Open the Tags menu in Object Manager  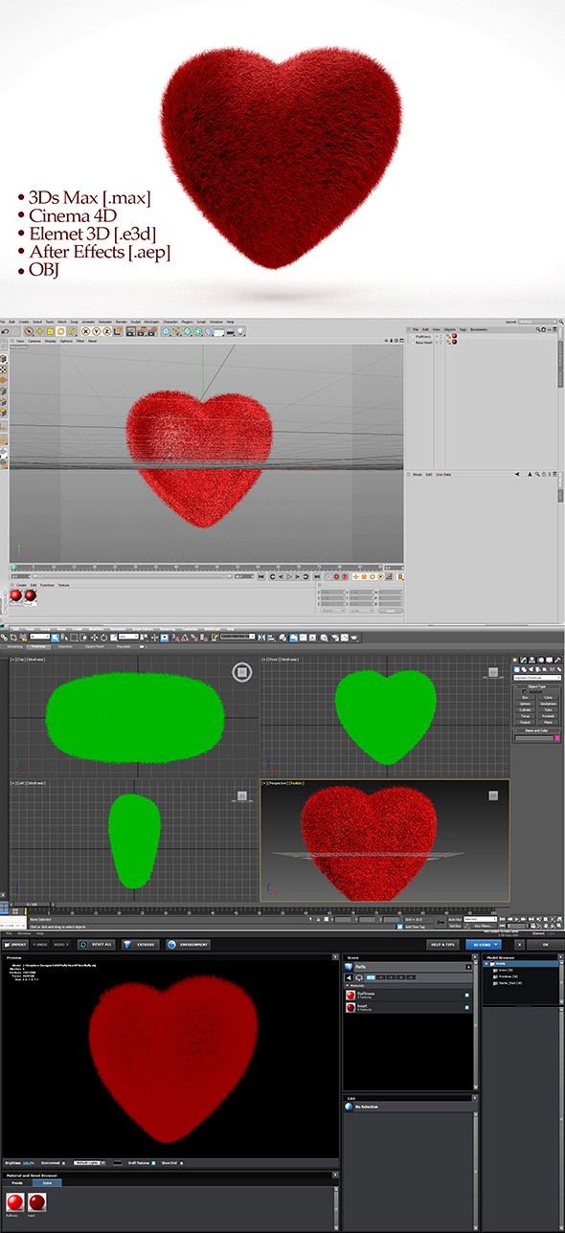(x=463, y=329)
